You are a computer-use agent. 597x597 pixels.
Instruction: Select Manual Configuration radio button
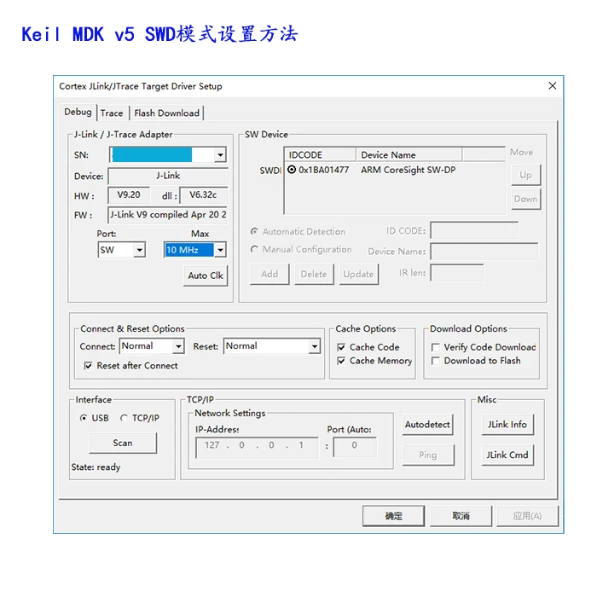click(254, 249)
